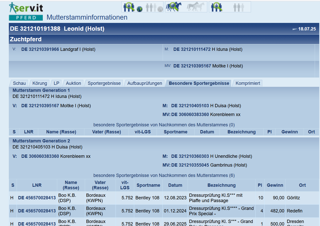Switch to the Schau tab
This screenshot has width=320, height=226.
19,83
